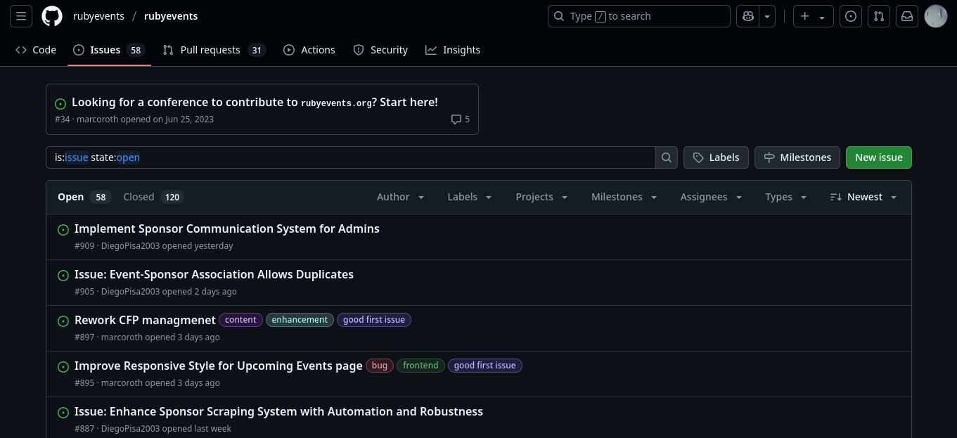Click the play icon on Actions tab
This screenshot has width=957, height=438.
(289, 50)
